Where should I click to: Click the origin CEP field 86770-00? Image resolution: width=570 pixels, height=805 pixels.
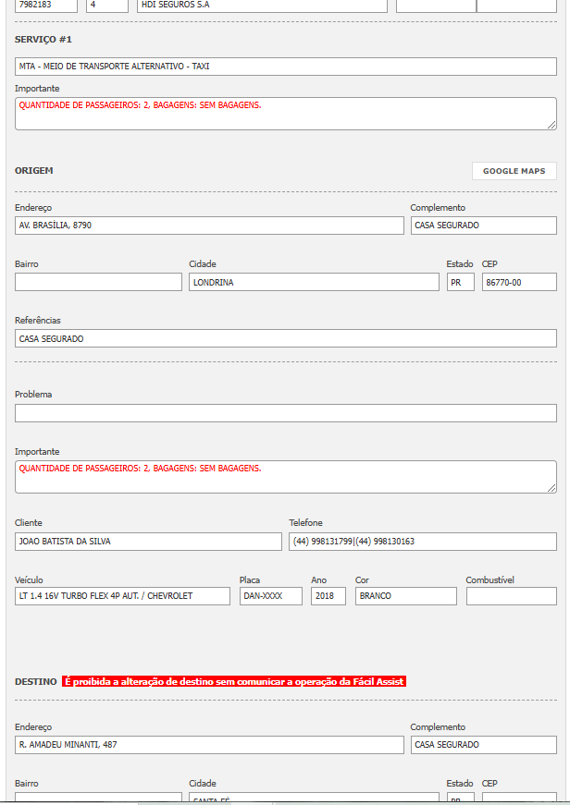(x=518, y=282)
